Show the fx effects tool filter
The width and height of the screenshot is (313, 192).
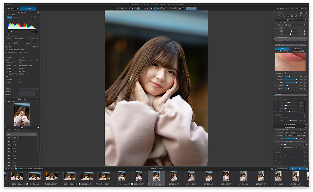pyautogui.click(x=301, y=16)
